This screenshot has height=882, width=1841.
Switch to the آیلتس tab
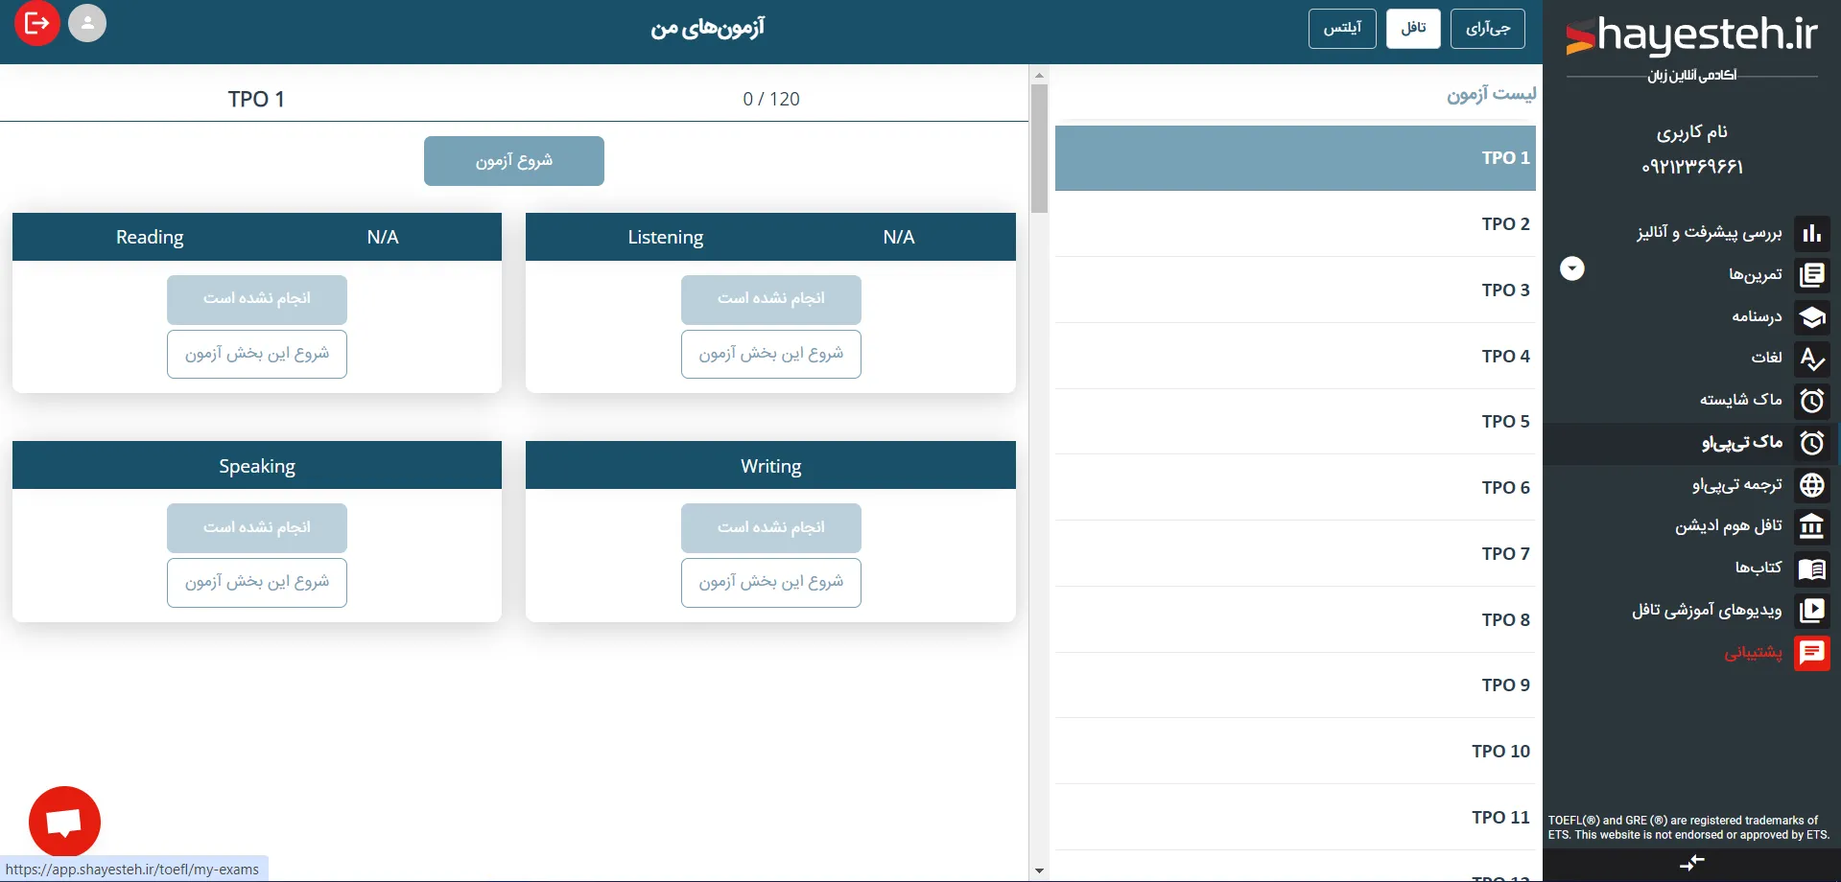tap(1342, 29)
